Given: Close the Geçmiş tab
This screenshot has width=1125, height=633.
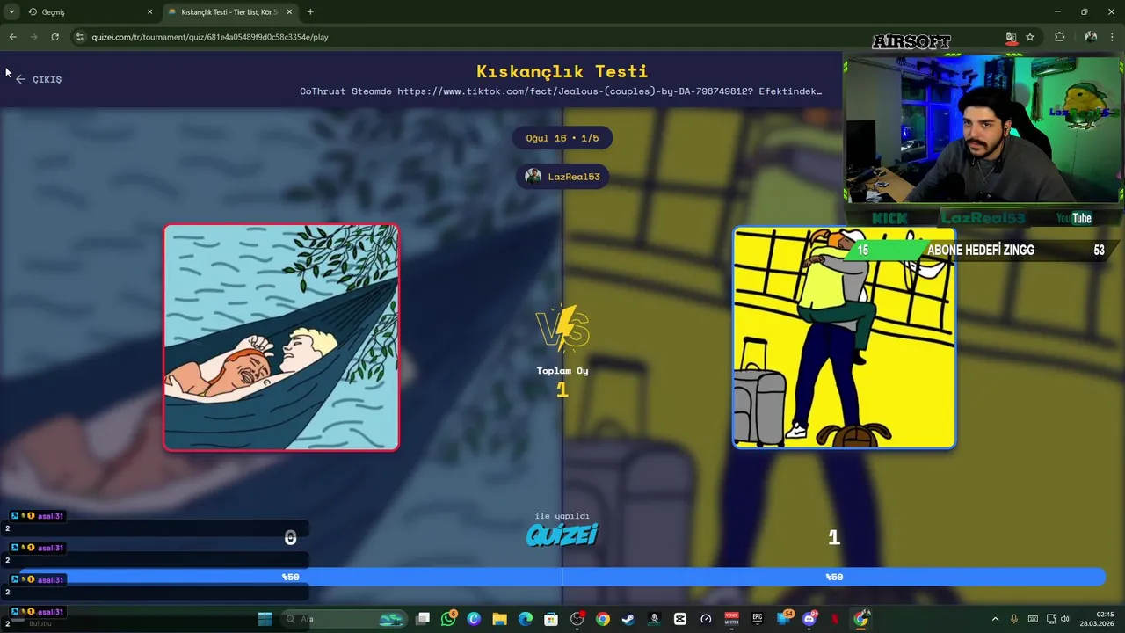Looking at the screenshot, I should tap(149, 11).
